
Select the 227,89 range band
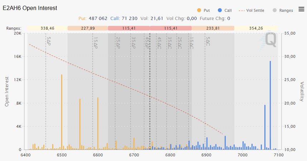pos(88,28)
